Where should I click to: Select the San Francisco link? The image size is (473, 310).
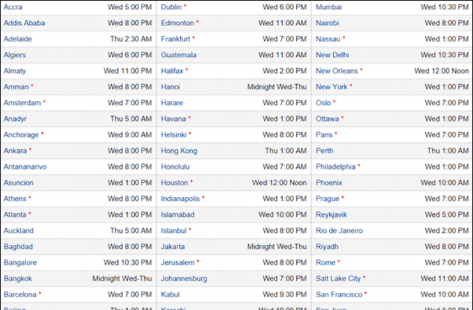click(x=339, y=295)
